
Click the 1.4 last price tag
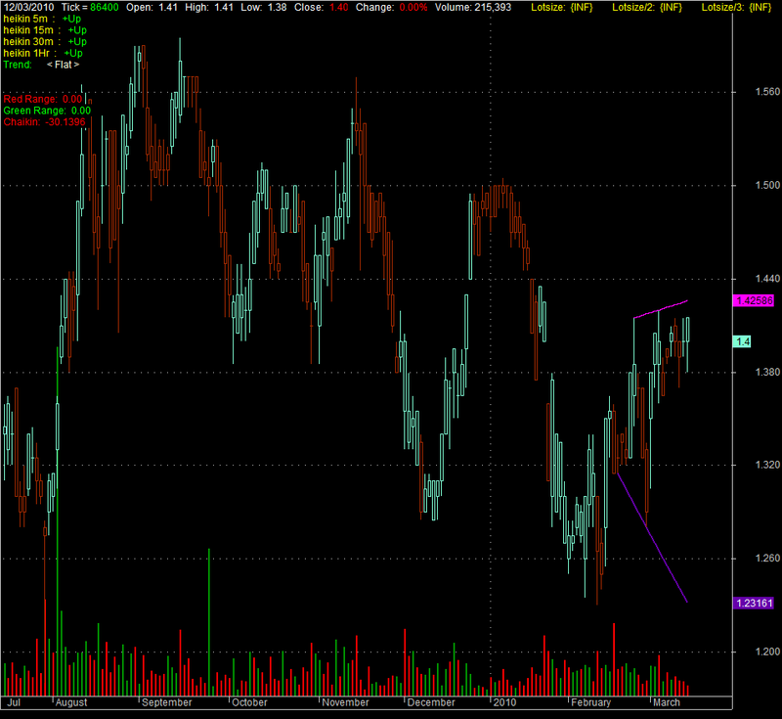point(742,341)
